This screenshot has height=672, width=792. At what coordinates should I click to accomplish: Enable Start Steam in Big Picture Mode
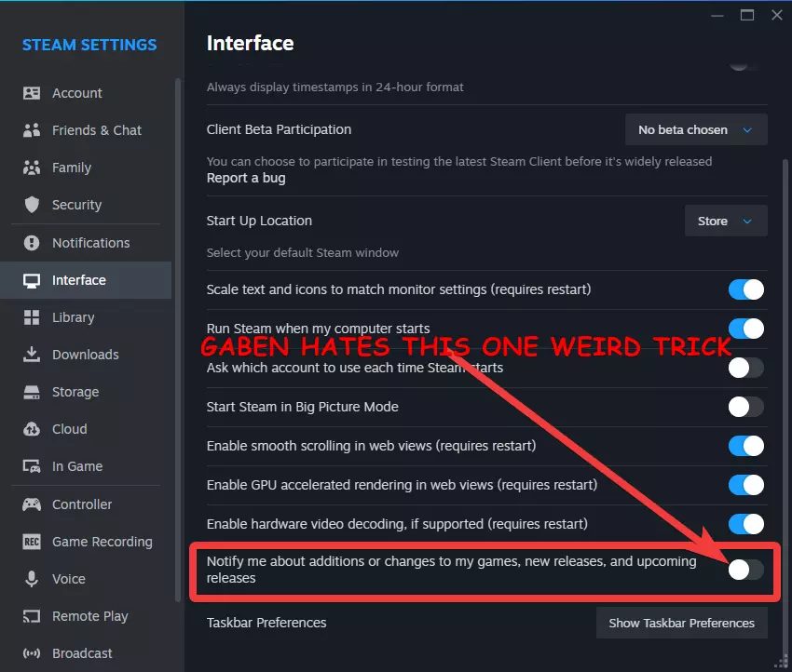746,407
